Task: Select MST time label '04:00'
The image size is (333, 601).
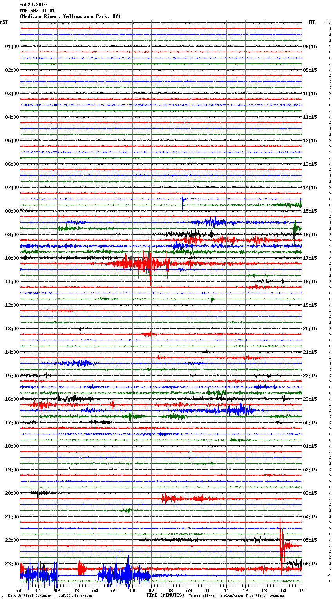Action: [12, 117]
